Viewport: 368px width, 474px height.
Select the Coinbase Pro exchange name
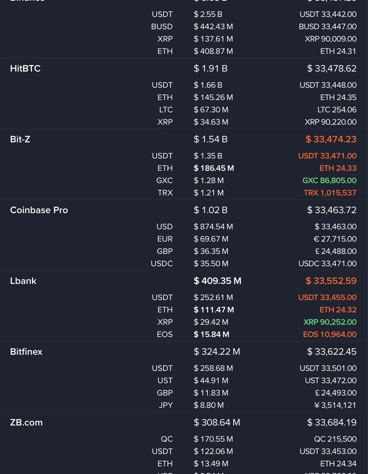click(x=39, y=210)
